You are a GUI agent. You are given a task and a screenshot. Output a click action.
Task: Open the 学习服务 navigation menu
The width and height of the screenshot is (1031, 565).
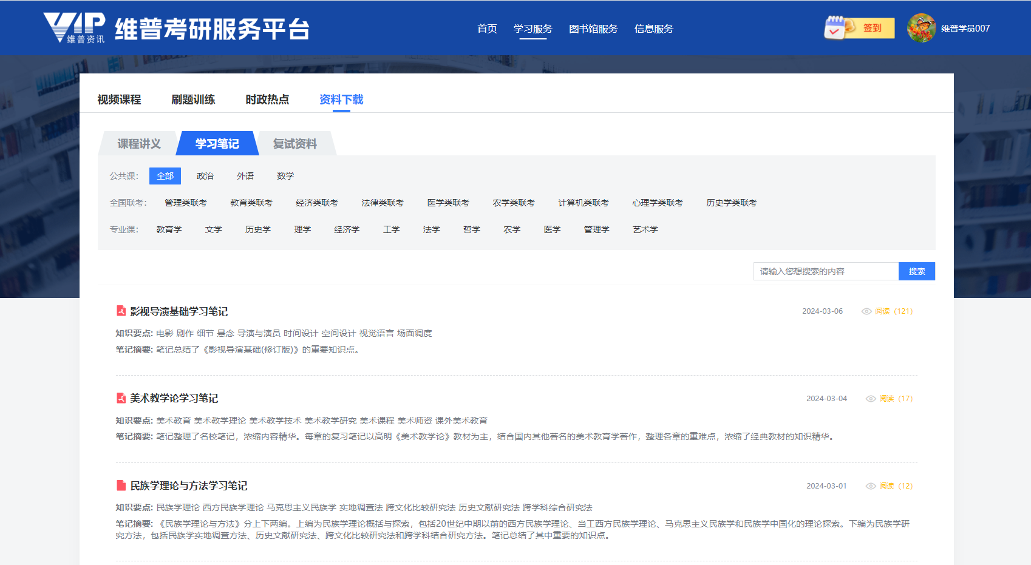point(533,29)
